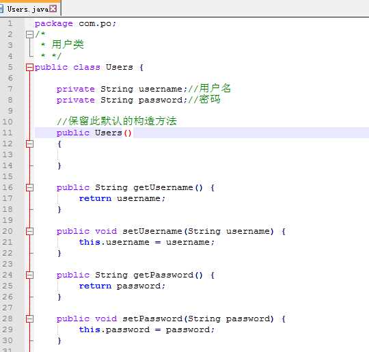Click 'password;' field declaration on line 8
The height and width of the screenshot is (352, 369).
pos(163,100)
